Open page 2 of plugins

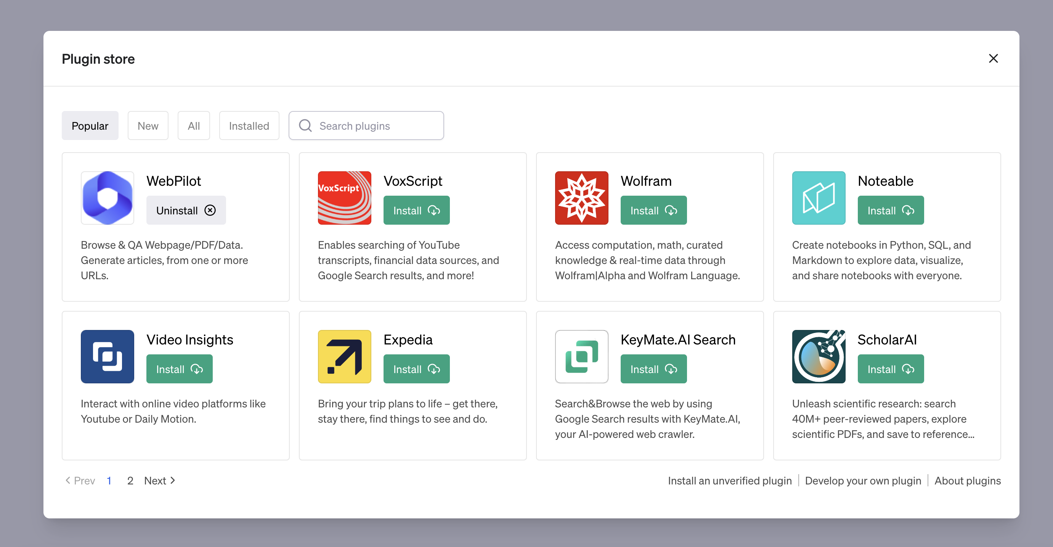coord(130,480)
